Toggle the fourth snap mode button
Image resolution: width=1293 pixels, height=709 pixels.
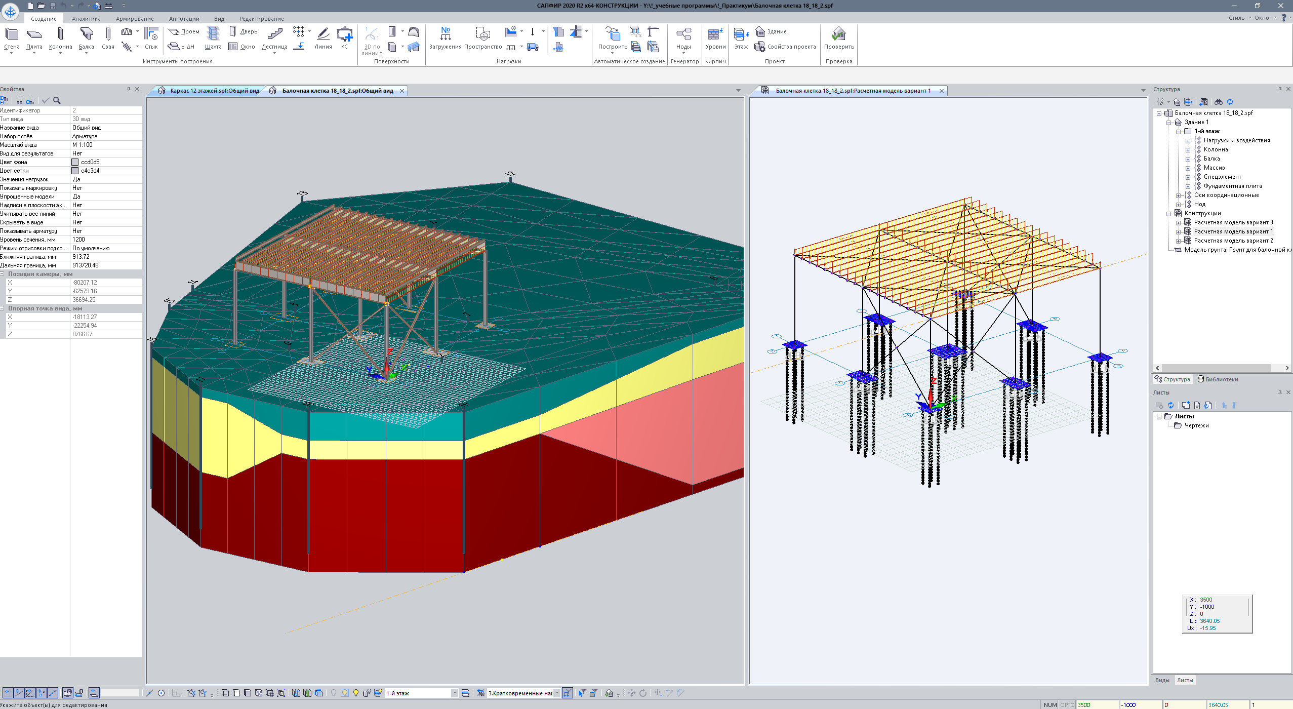click(x=41, y=693)
